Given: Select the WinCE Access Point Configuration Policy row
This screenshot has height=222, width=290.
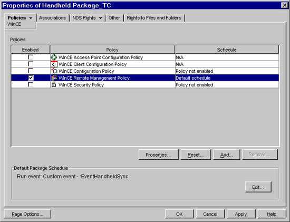Looking at the screenshot, I should tap(145, 57).
